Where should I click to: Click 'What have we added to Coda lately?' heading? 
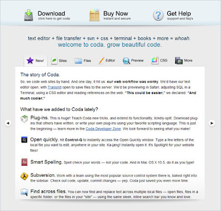pyautogui.click(x=59, y=109)
